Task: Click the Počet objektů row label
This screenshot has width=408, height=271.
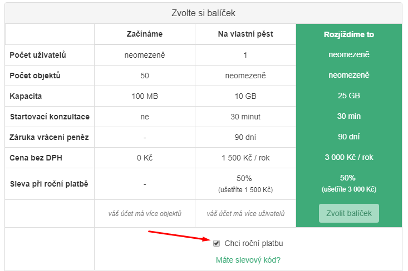Action: (x=35, y=76)
